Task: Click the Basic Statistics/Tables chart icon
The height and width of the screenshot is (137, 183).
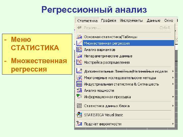Action: click(79, 37)
